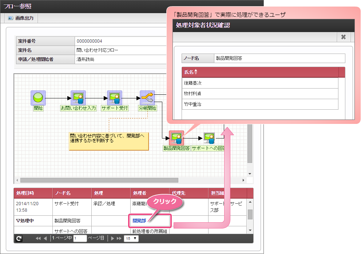Open the rows-per-page dropdown showing 15
361x254 pixels.
click(131, 238)
